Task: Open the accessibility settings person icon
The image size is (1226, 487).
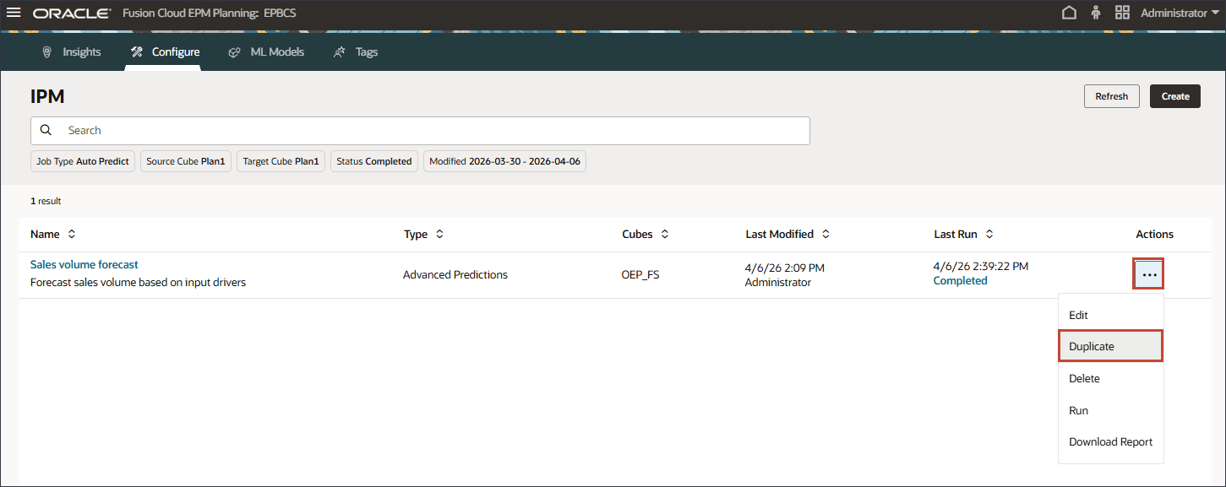Action: coord(1096,13)
